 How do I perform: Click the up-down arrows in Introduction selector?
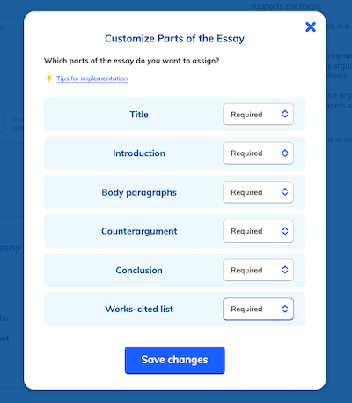point(285,153)
